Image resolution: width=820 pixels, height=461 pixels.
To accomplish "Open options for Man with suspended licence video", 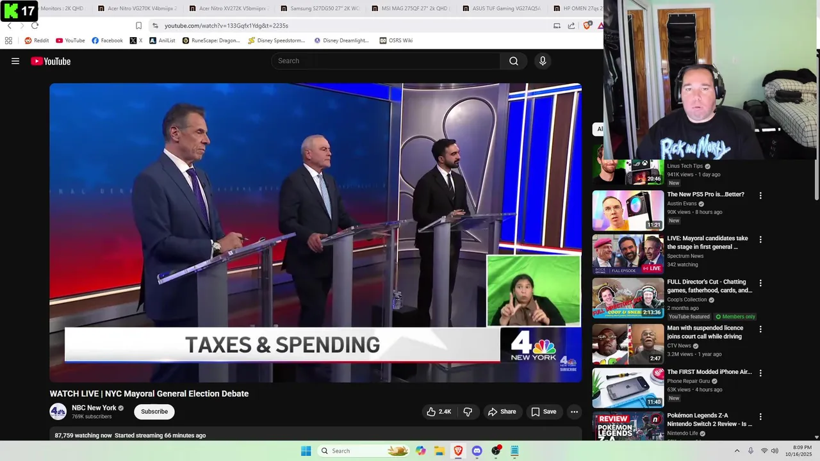I will (760, 329).
